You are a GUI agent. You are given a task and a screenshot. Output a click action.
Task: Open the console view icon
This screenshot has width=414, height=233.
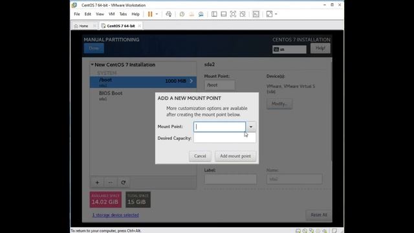(x=256, y=14)
